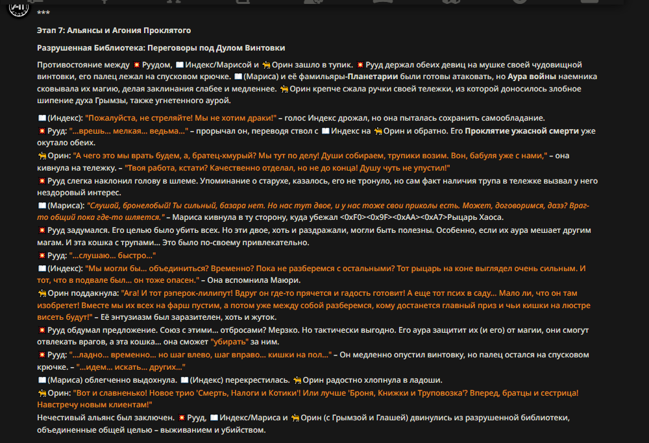Click quote 'Пожалуйста, не стреляйте! Мы не хотим драки!'
This screenshot has height=443, width=649.
tap(181, 118)
